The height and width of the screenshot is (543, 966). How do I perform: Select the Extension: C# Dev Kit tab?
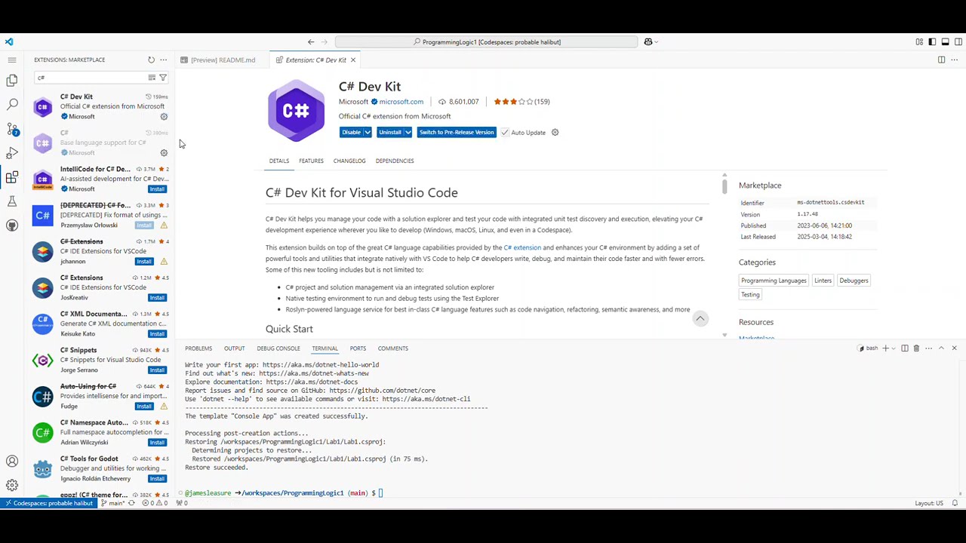click(x=315, y=60)
